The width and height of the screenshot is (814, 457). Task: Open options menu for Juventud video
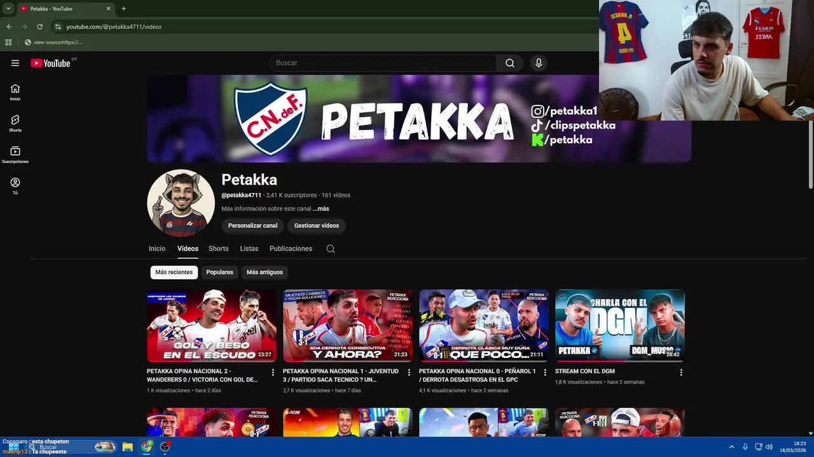tap(409, 373)
